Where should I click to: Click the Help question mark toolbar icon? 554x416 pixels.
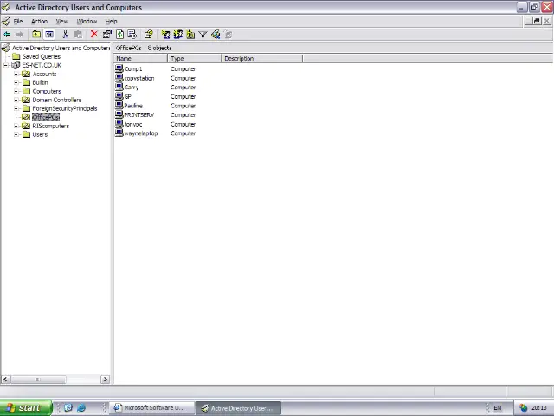point(149,35)
